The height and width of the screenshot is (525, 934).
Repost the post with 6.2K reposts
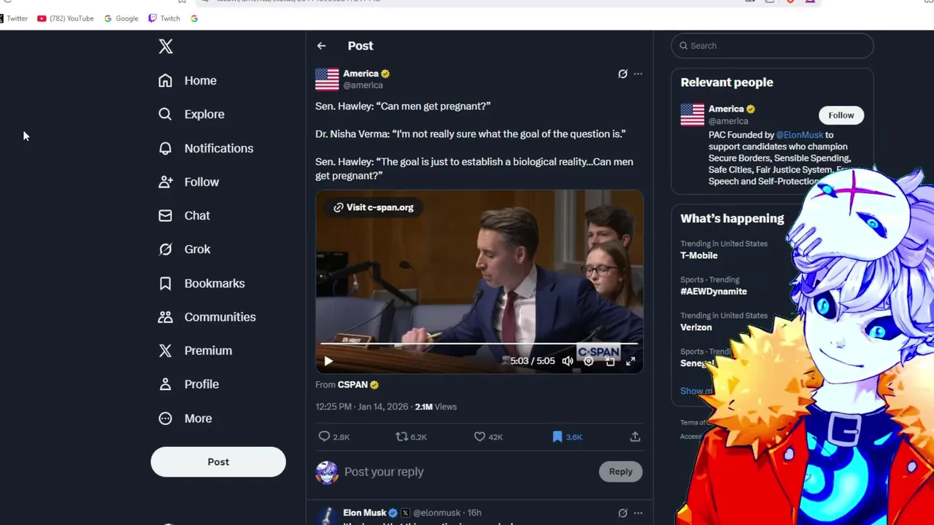point(411,437)
